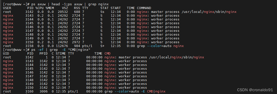Click the %MEM column header
277x94 pixels.
point(50,8)
